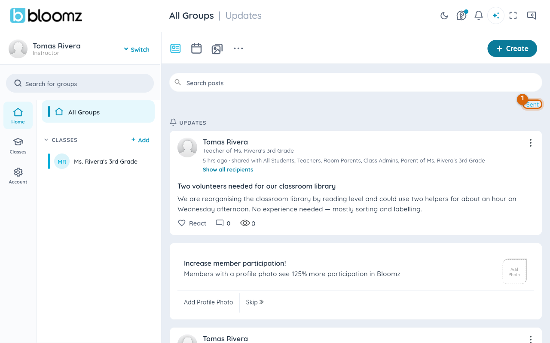View who saw the volunteers post

247,223
